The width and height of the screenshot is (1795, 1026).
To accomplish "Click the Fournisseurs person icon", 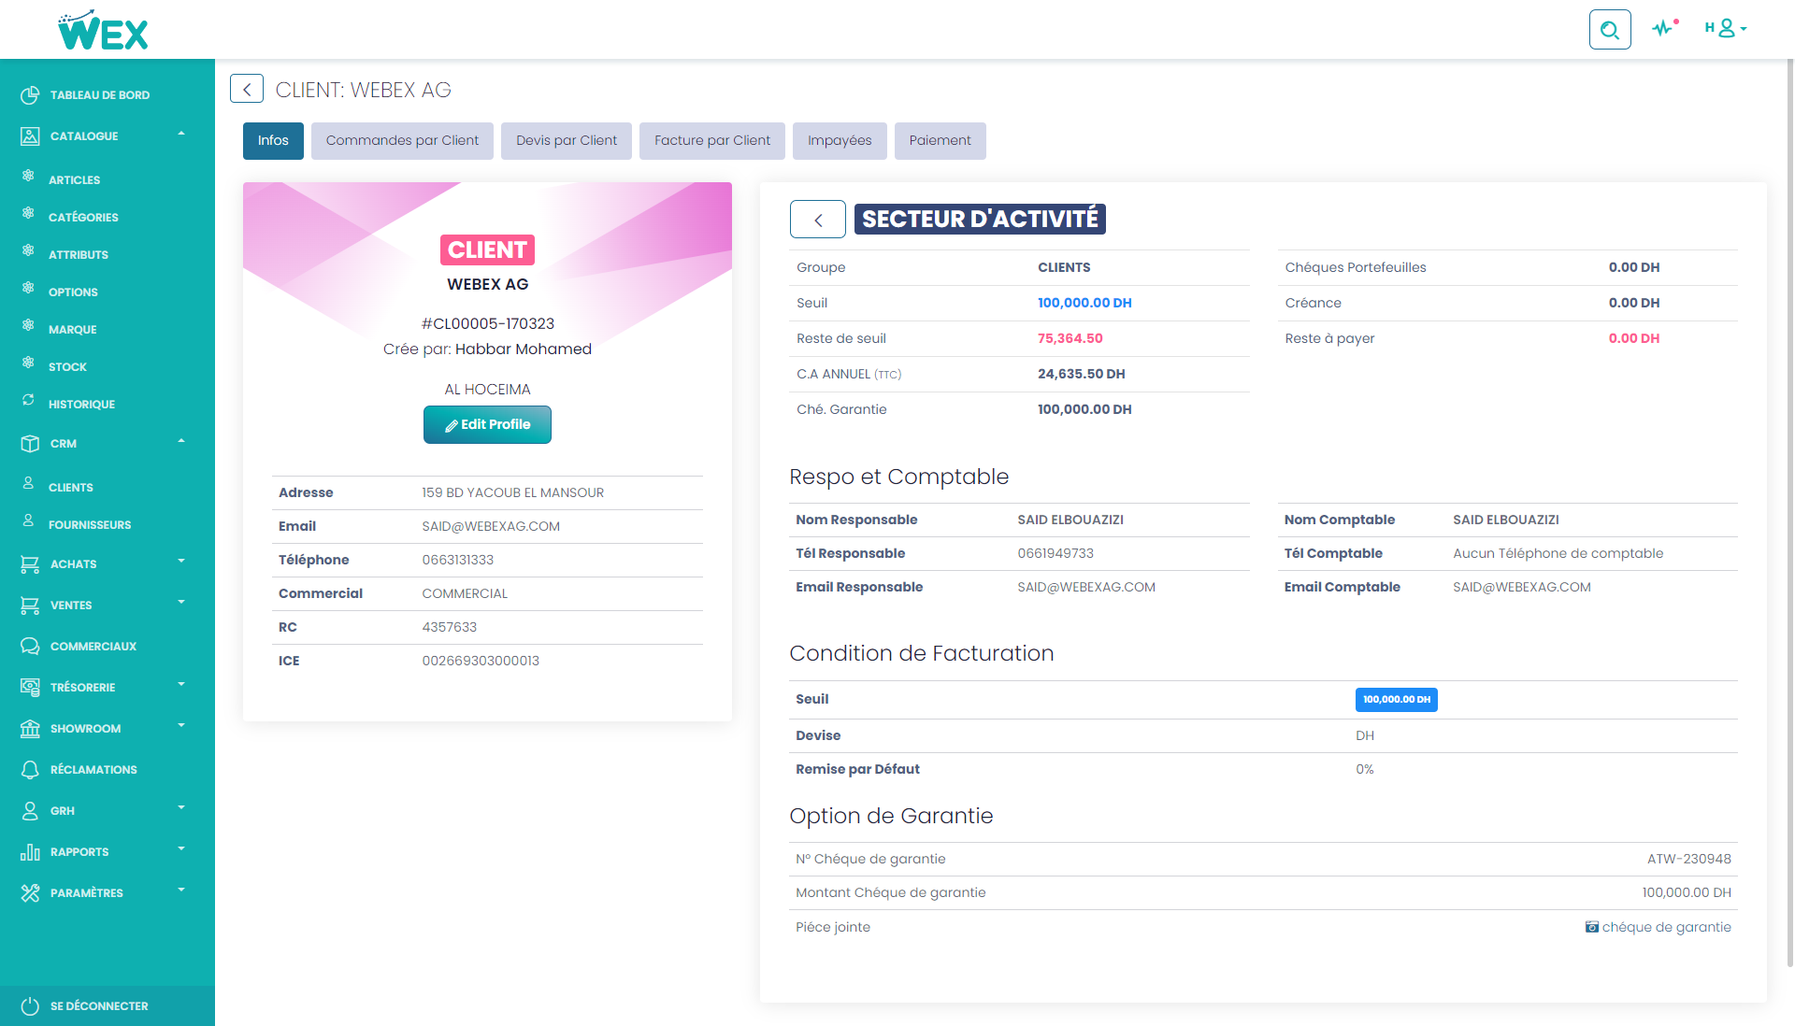I will pos(28,520).
